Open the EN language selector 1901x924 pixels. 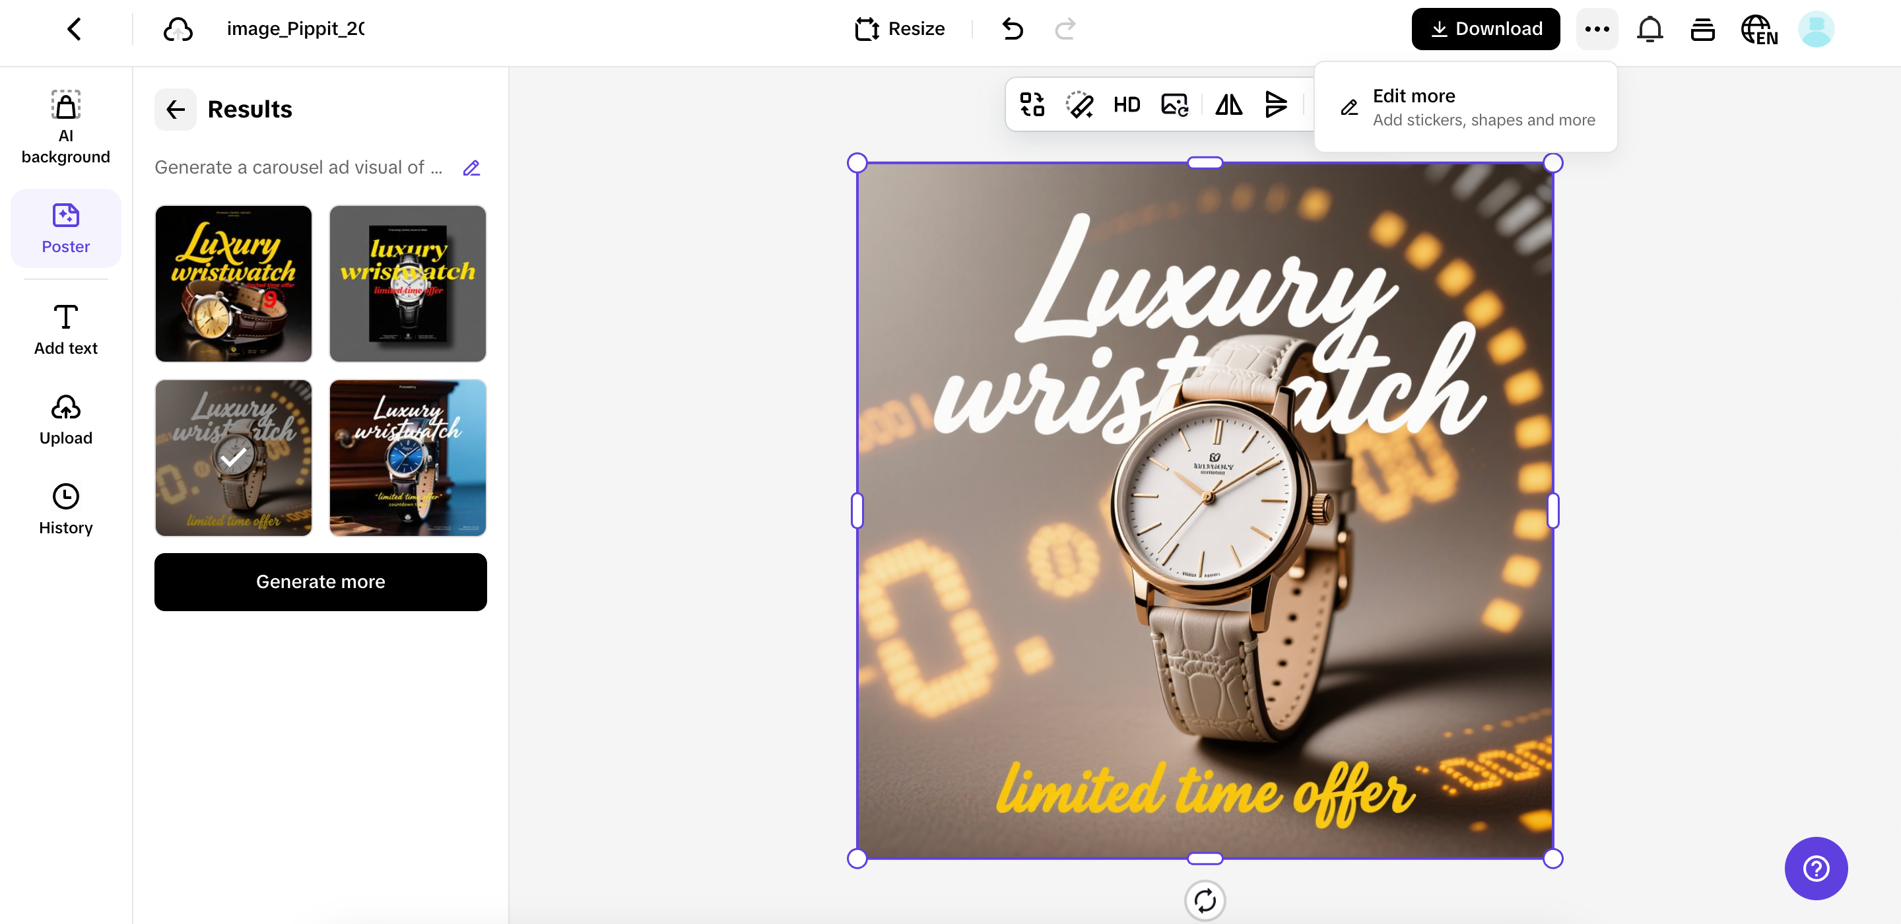coord(1759,30)
